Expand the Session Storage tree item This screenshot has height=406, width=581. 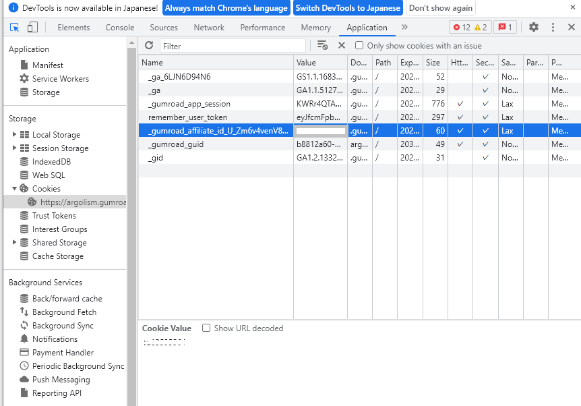[x=14, y=148]
